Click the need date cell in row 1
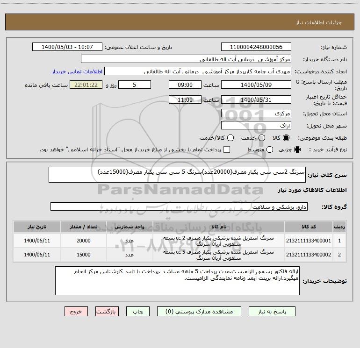 coord(37,241)
